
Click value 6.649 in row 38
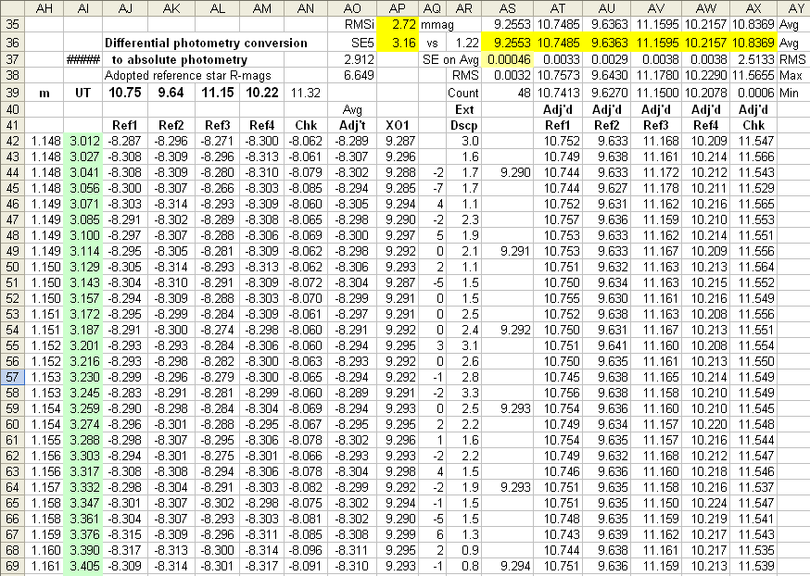tap(352, 76)
